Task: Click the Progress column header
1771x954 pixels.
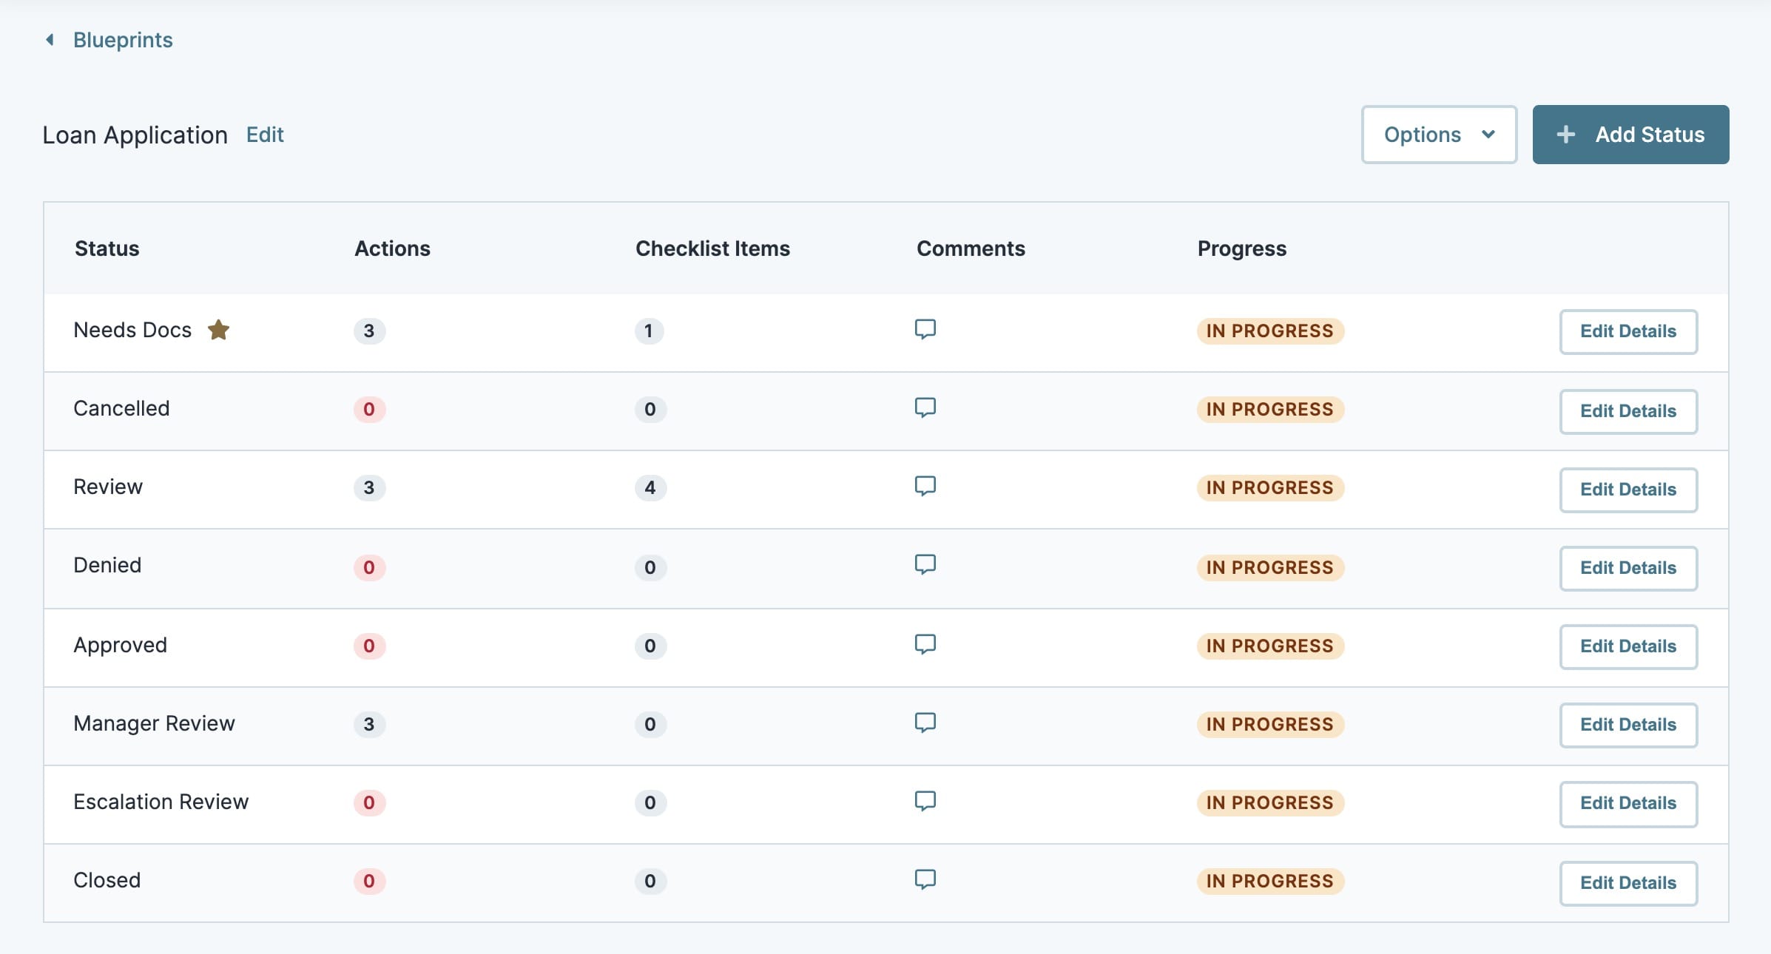Action: point(1242,249)
